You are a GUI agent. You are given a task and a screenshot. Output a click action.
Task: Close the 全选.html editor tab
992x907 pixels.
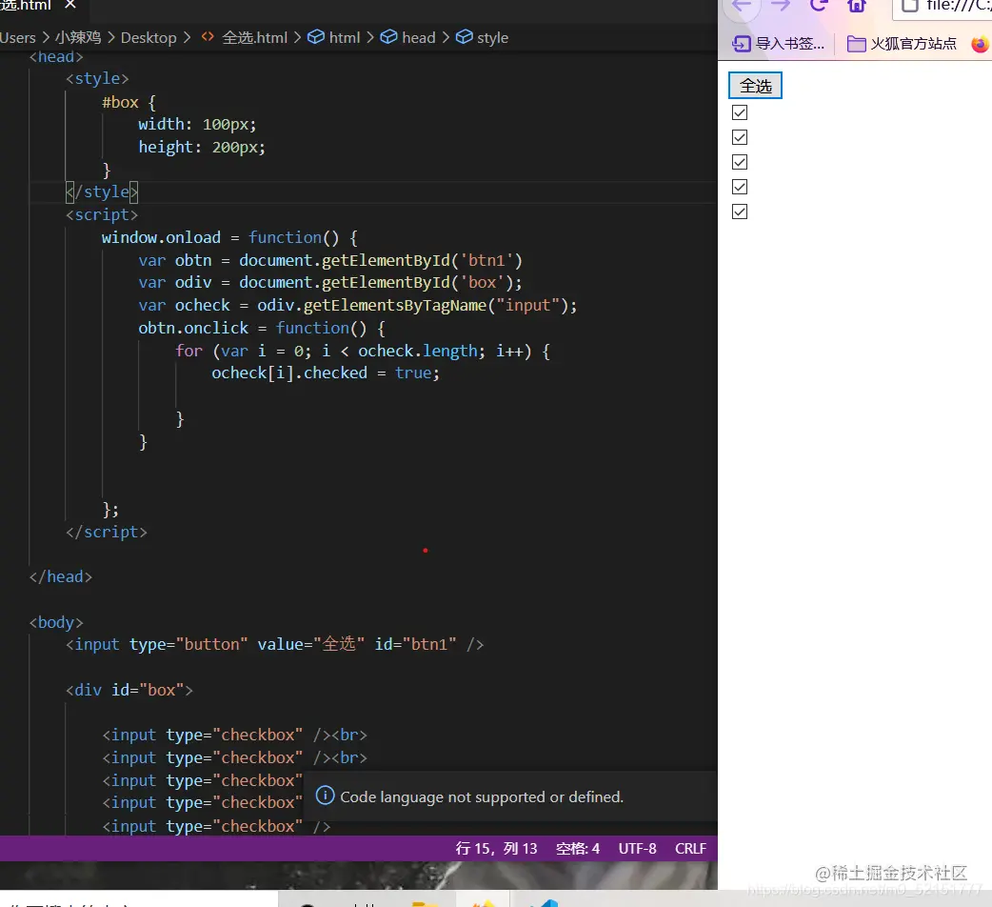tap(70, 5)
